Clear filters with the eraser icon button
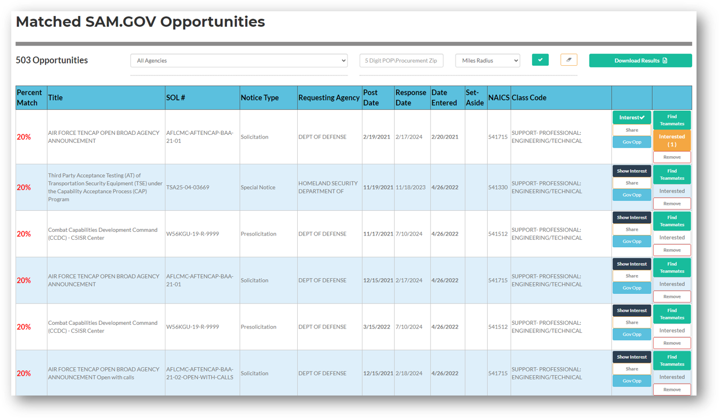The width and height of the screenshot is (719, 418). [x=569, y=60]
